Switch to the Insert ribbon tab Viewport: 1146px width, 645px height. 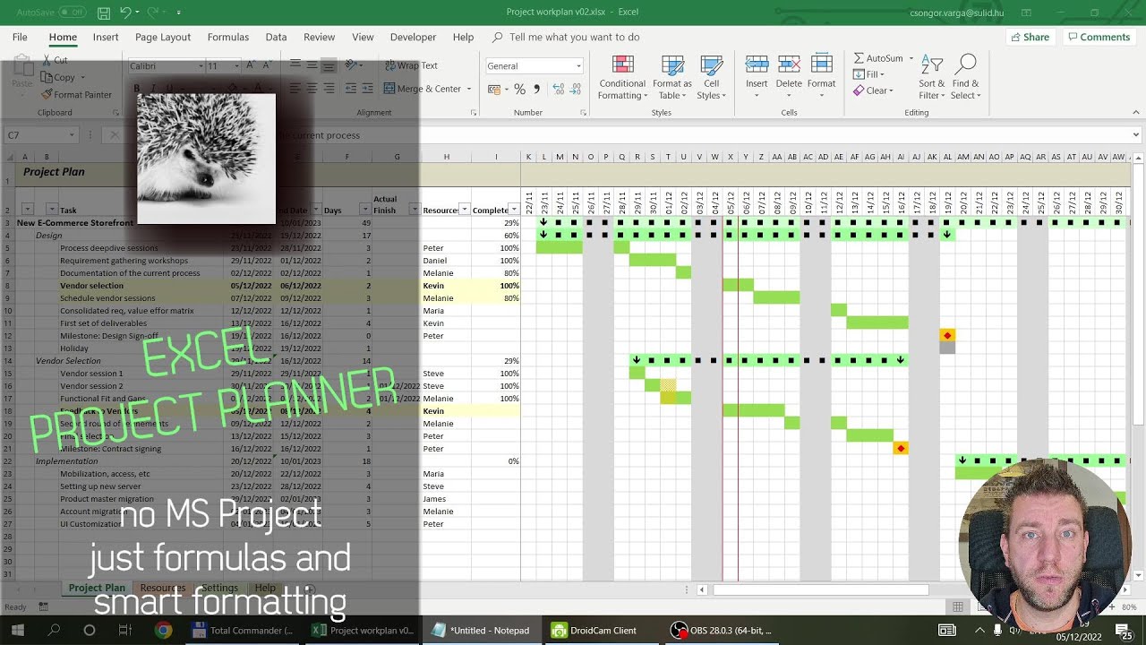click(x=106, y=37)
